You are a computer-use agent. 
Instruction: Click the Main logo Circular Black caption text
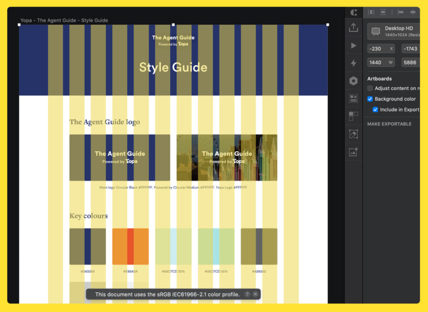coord(173,187)
